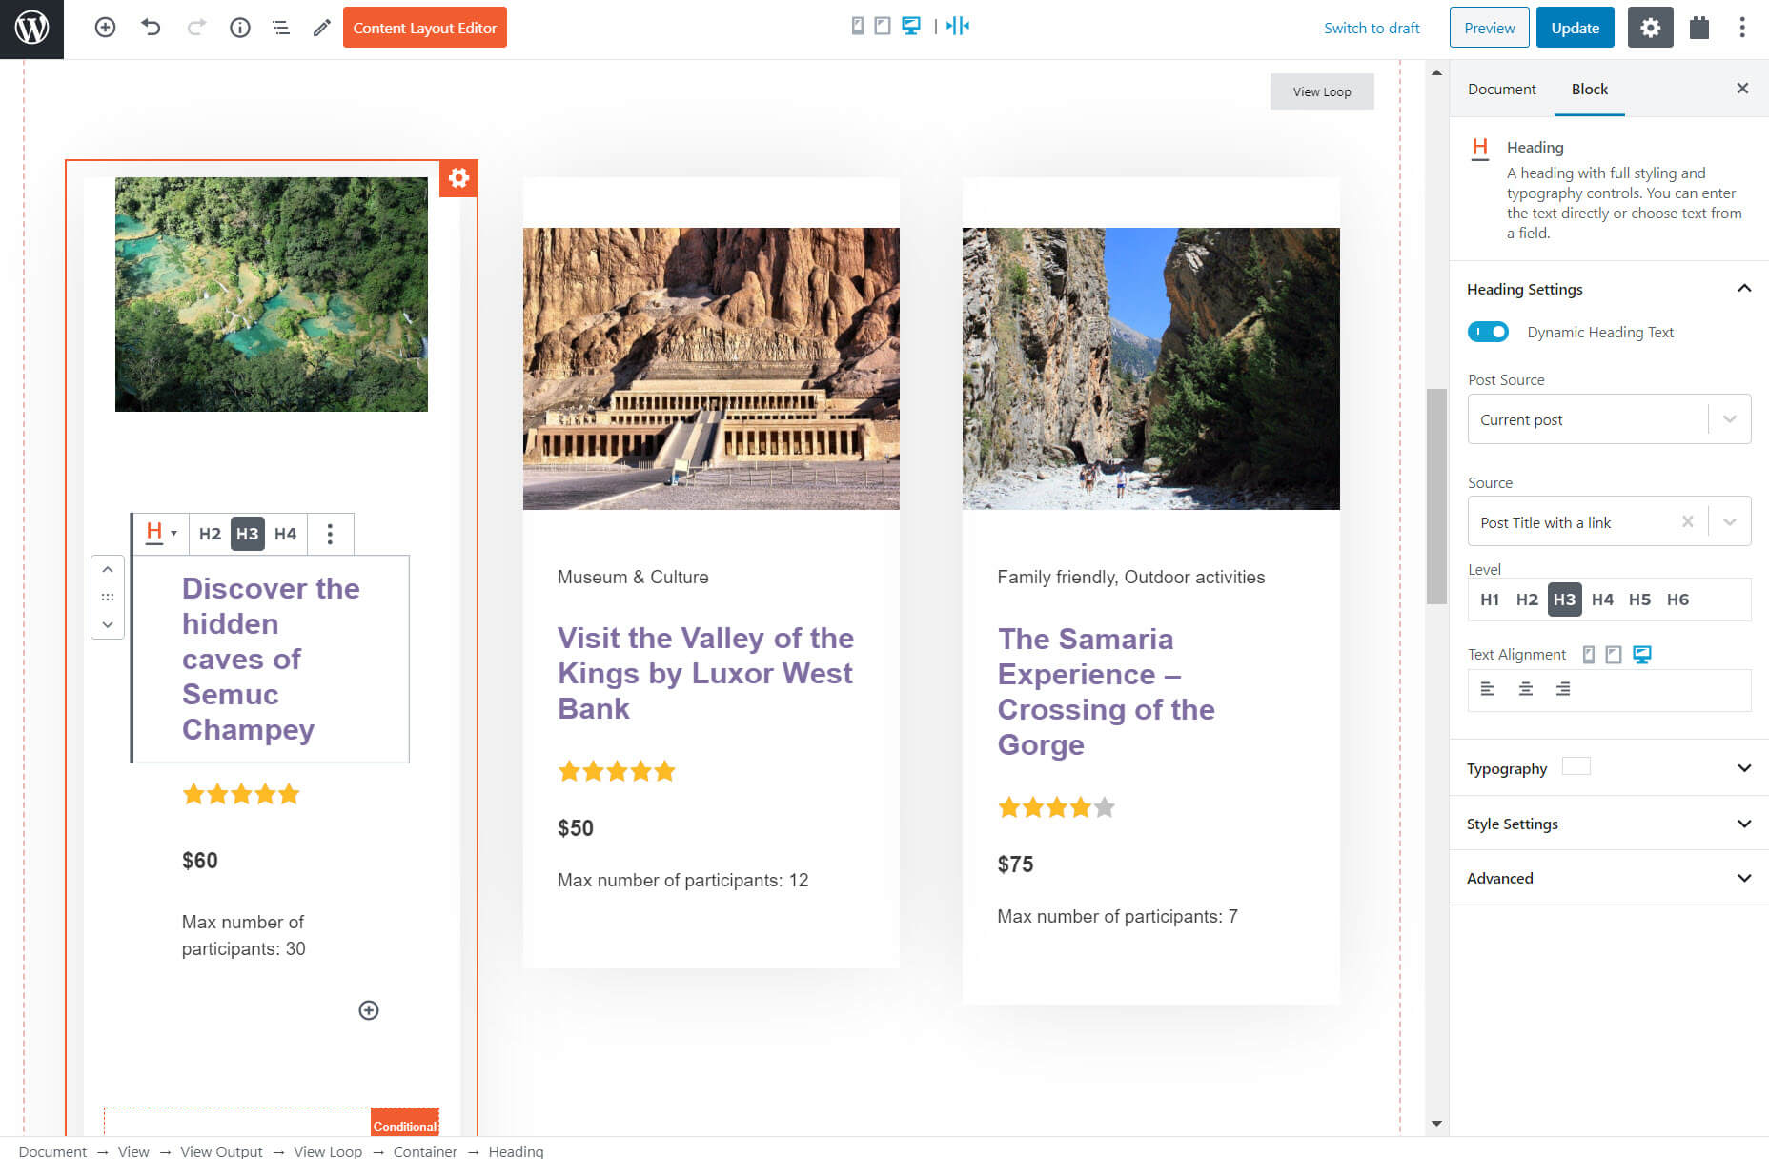The image size is (1769, 1159).
Task: Expand the Advanced panel
Action: pos(1609,878)
